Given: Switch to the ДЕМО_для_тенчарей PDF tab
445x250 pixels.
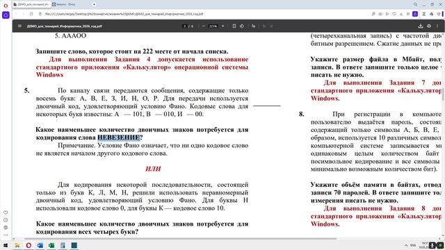Looking at the screenshot, I should pyautogui.click(x=31, y=4).
